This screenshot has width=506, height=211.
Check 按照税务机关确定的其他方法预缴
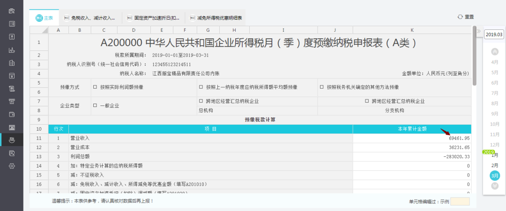(321, 87)
